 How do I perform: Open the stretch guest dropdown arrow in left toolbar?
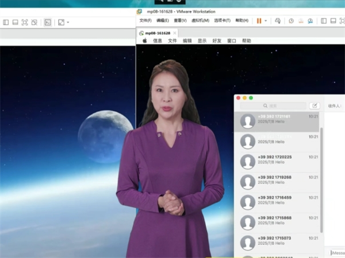pyautogui.click(x=68, y=22)
